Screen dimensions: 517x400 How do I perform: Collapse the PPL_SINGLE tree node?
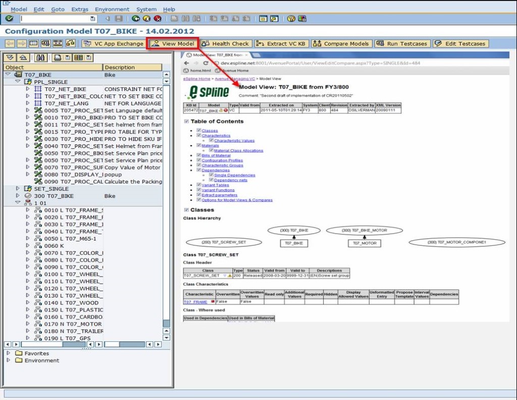[18, 81]
